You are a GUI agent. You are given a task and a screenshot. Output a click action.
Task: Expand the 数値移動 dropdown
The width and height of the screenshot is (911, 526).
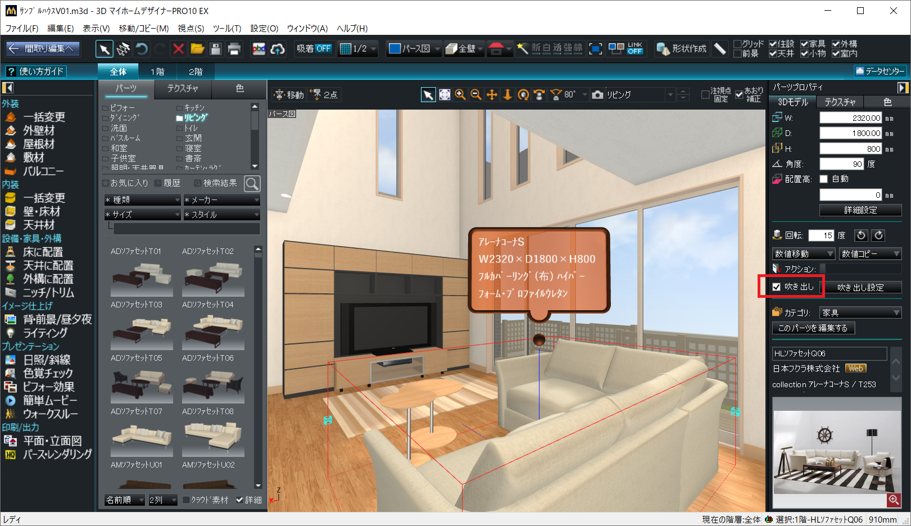coord(803,254)
